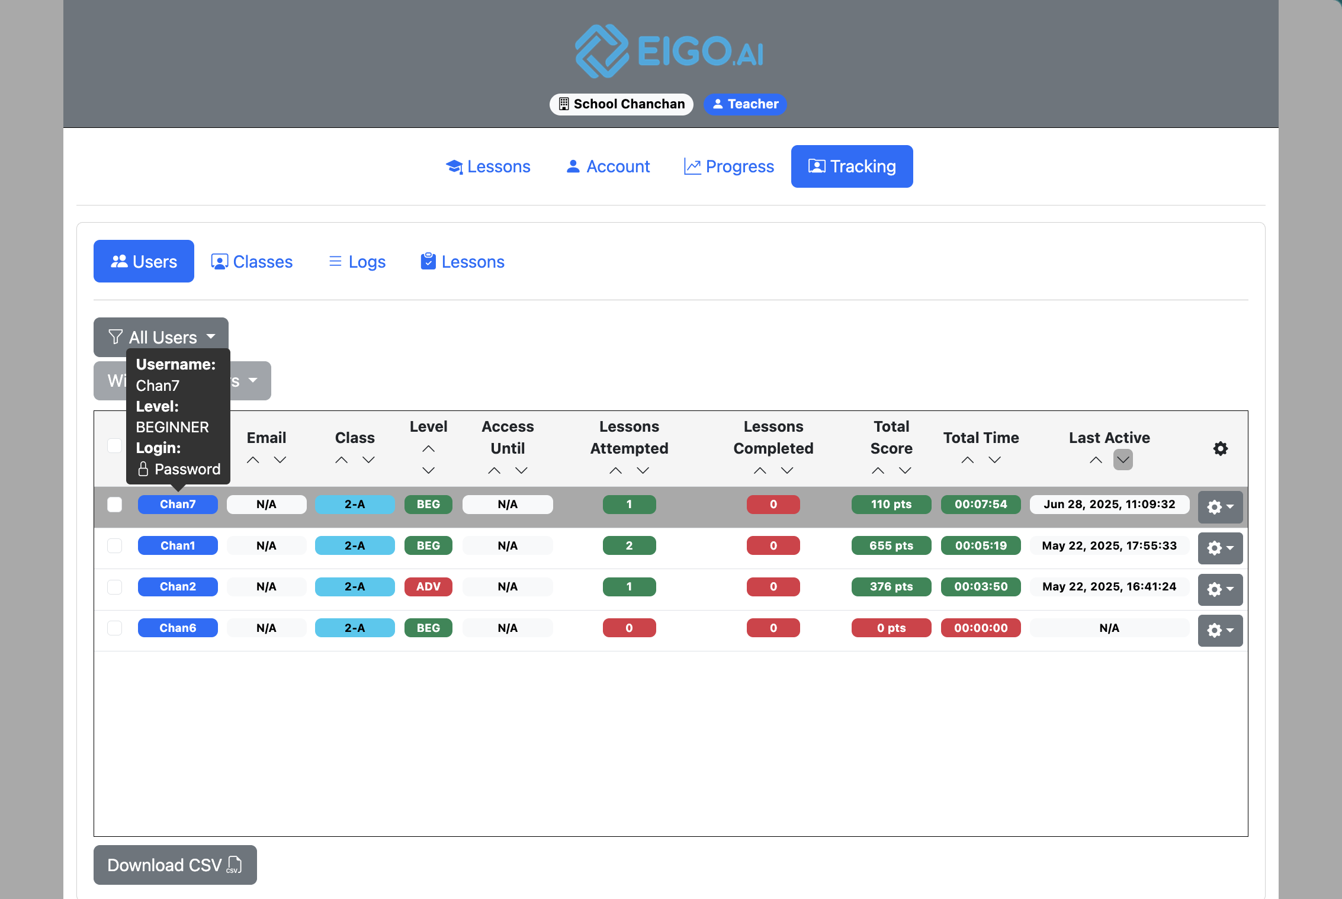The height and width of the screenshot is (899, 1342).
Task: Tick the select-all checkbox in table header
Action: pyautogui.click(x=114, y=445)
